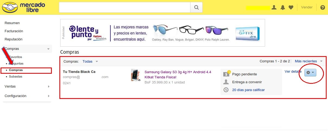Open Resumen in the sidebar
Screen dimensions: 328x135
[12, 23]
